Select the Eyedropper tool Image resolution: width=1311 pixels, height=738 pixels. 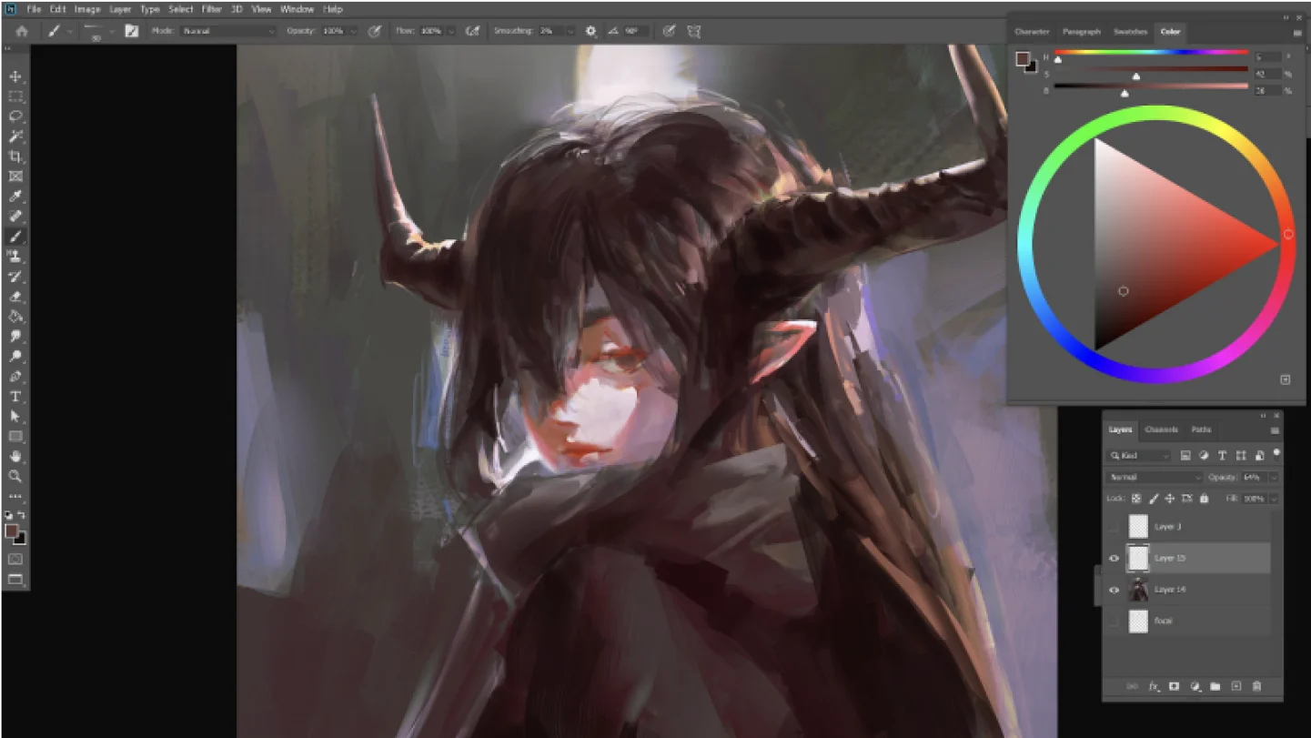(15, 197)
